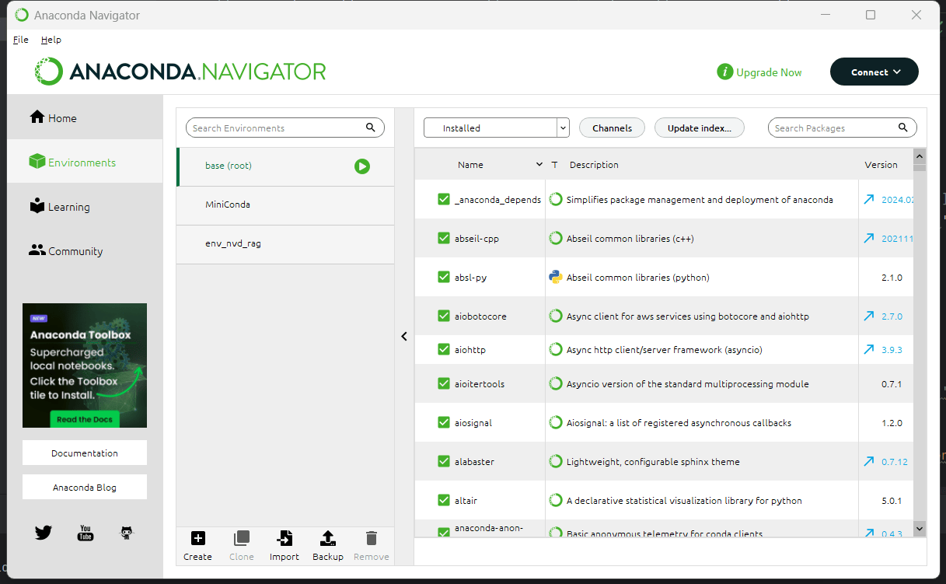Click the Upgrade Now link

pyautogui.click(x=769, y=72)
